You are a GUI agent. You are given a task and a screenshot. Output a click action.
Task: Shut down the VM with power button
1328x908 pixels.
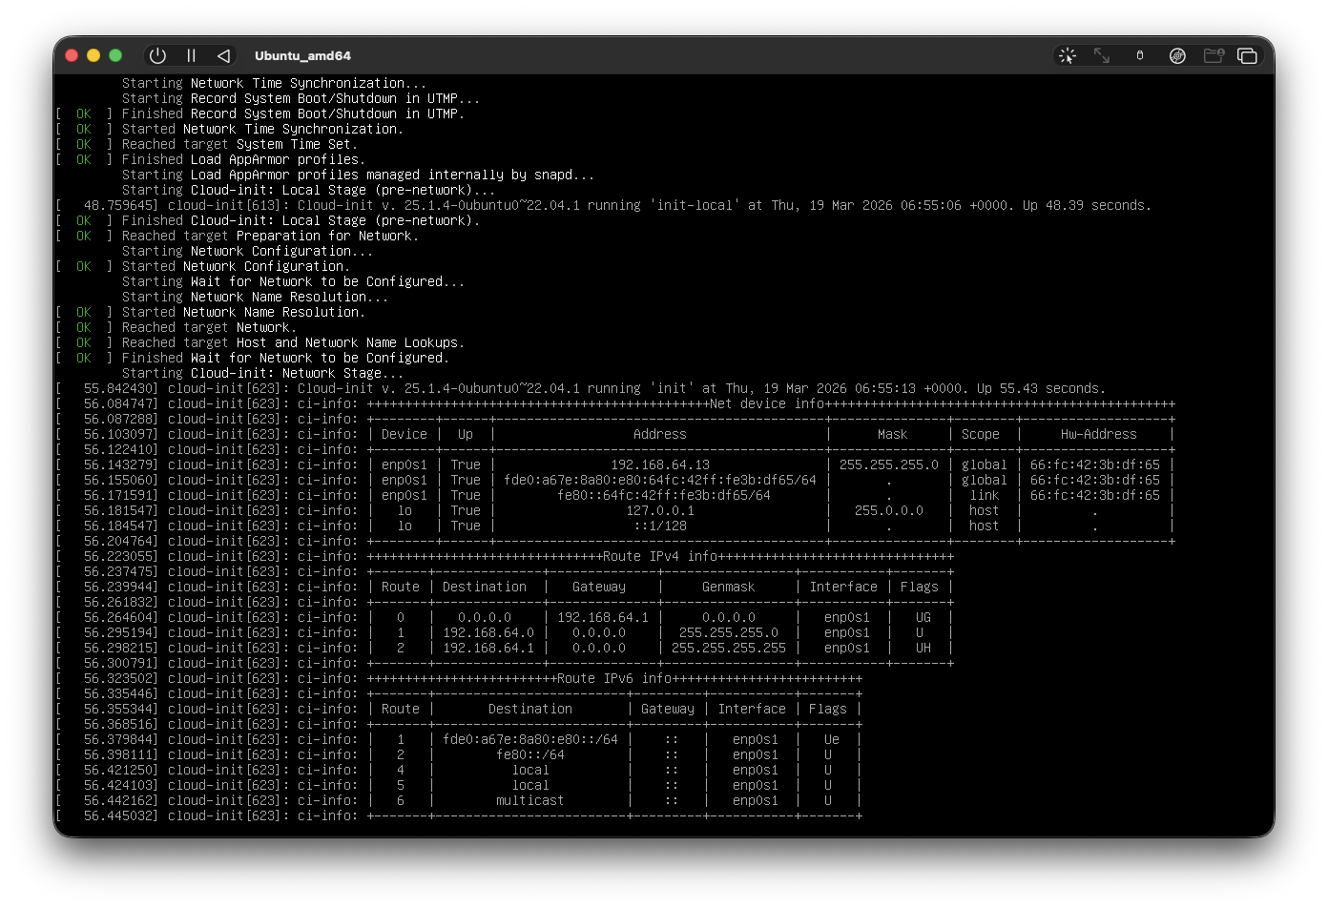pos(158,56)
